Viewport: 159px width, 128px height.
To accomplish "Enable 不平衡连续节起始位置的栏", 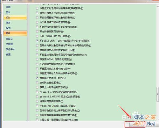I will coord(37,22).
